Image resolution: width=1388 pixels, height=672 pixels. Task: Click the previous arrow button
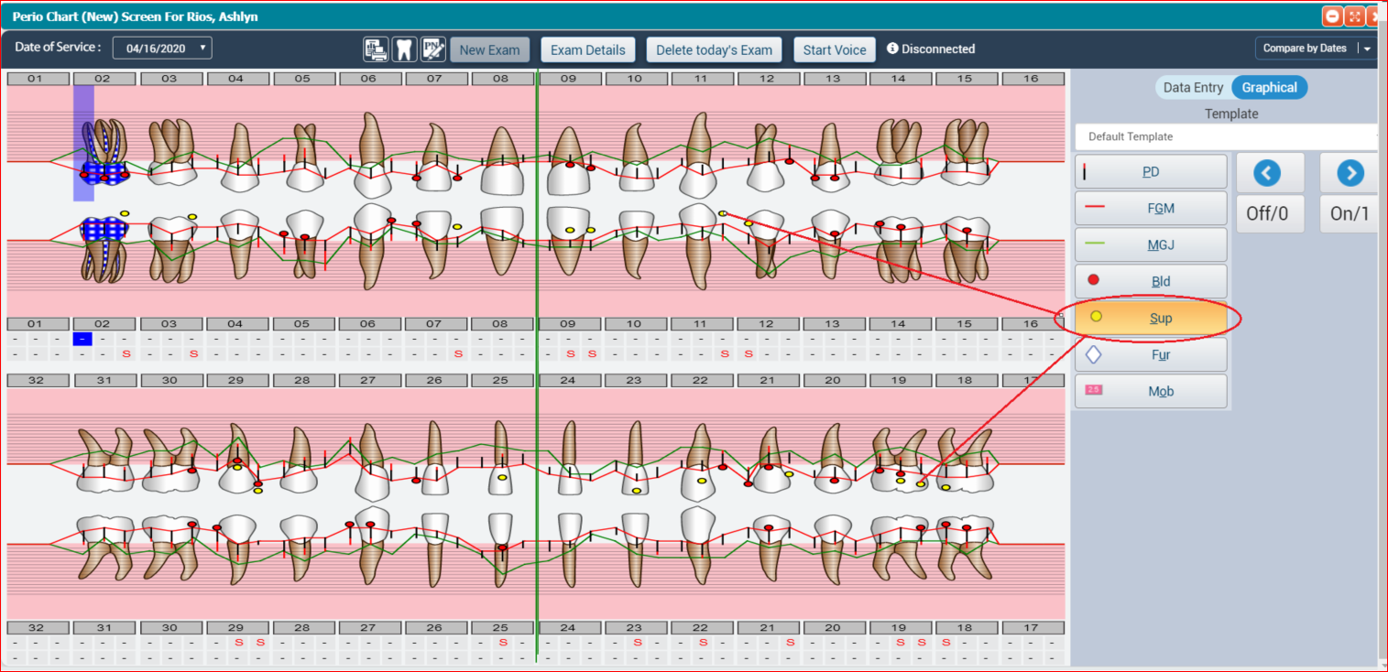tap(1266, 173)
